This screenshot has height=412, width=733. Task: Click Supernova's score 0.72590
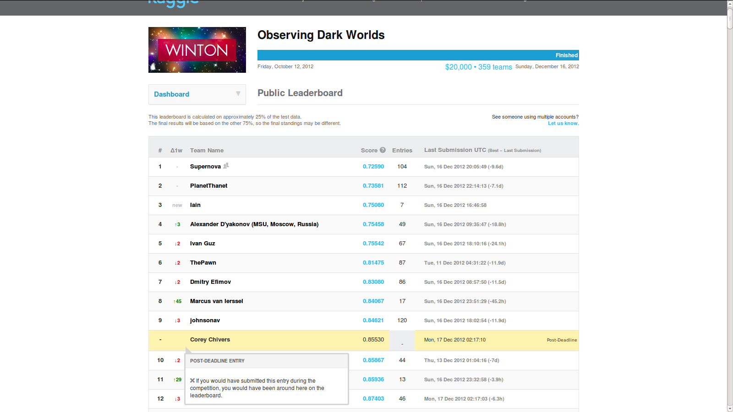pos(373,167)
